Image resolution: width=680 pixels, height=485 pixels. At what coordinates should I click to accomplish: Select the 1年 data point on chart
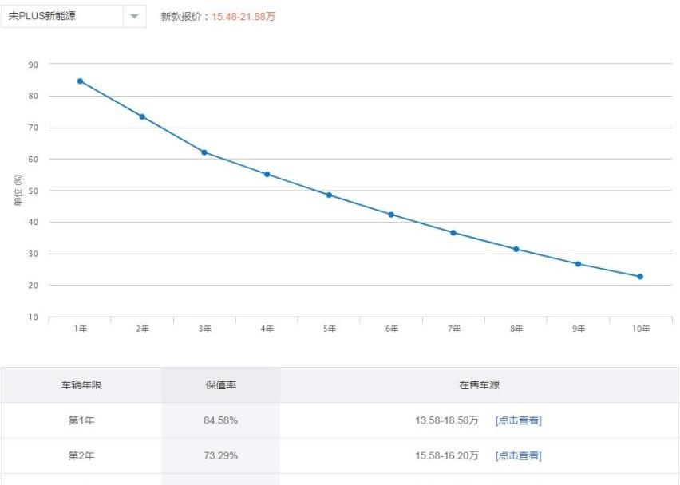coord(81,81)
